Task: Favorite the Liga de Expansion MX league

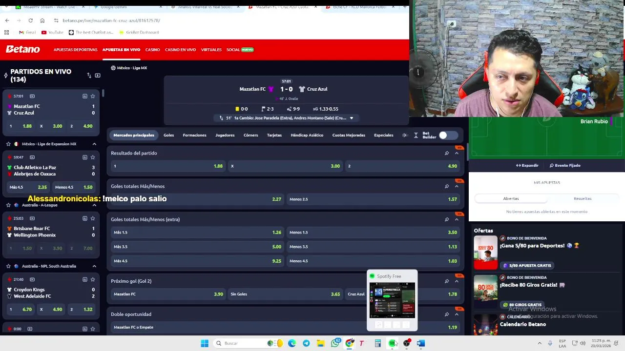Action: tap(8, 144)
